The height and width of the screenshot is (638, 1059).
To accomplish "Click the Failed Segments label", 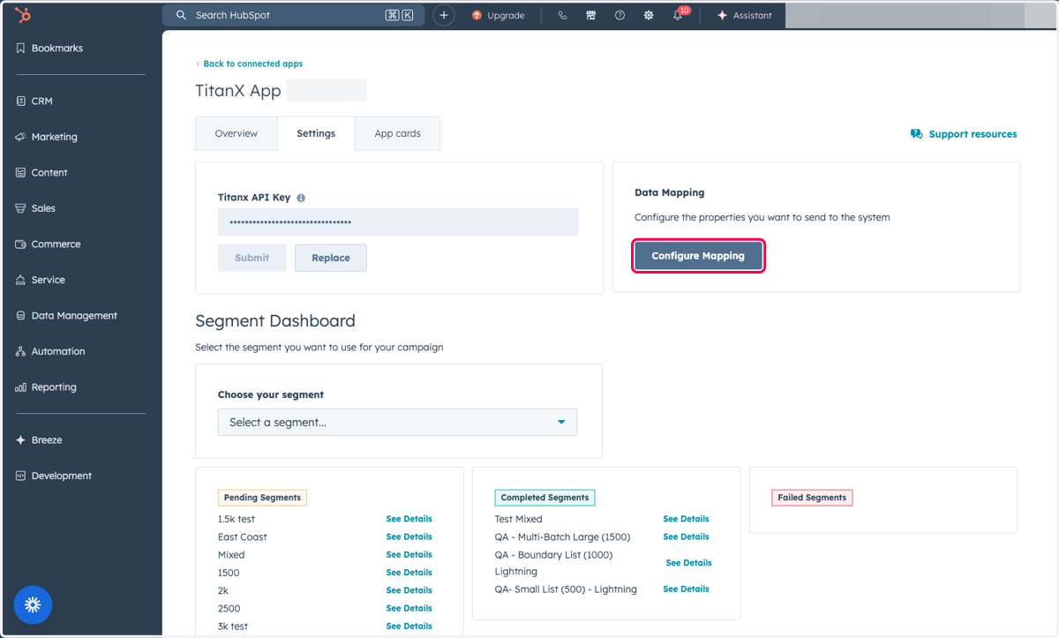I will tap(812, 498).
